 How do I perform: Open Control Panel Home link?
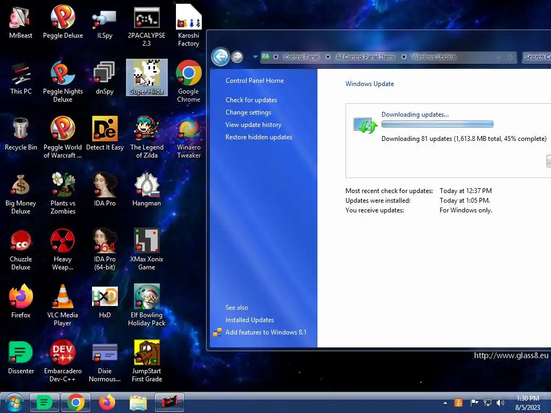tap(255, 81)
